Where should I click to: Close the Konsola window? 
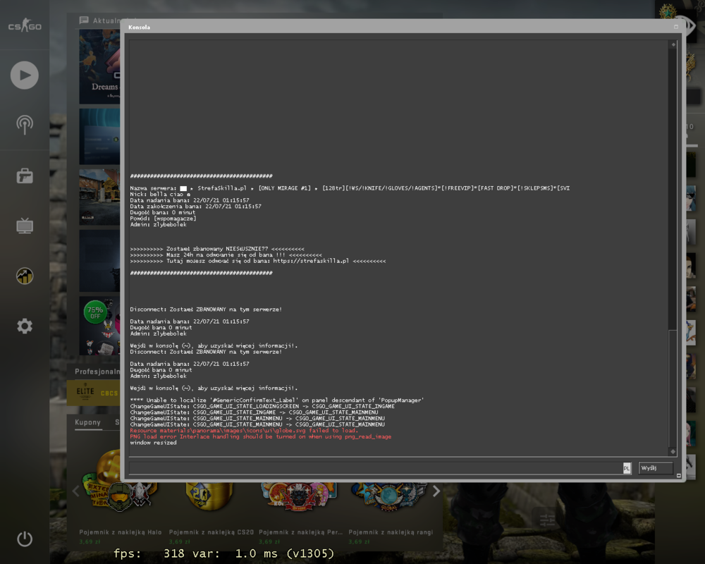pos(676,27)
